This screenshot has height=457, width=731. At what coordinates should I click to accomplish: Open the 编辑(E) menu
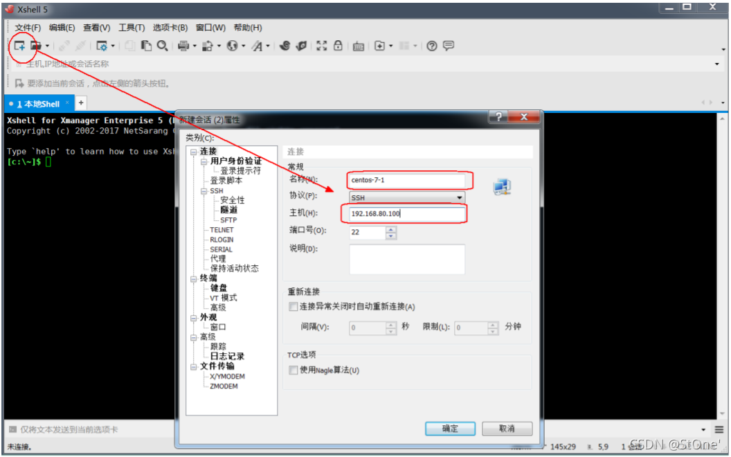pyautogui.click(x=62, y=28)
